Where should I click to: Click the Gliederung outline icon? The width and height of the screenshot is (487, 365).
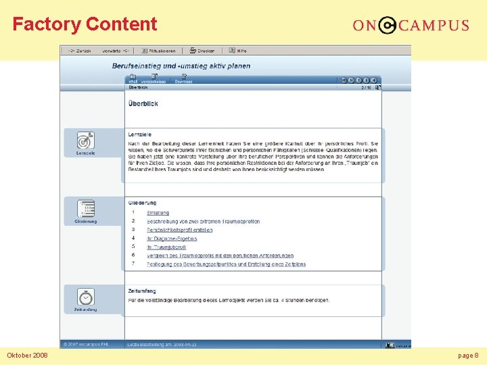pos(86,209)
